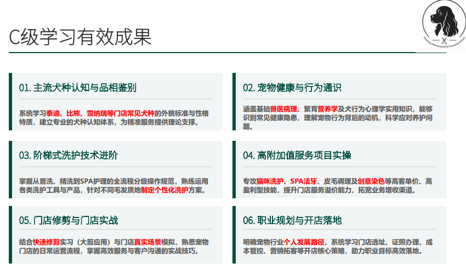Click text 助力职业目标高效落地
This screenshot has height=269, width=466.
tap(385, 251)
